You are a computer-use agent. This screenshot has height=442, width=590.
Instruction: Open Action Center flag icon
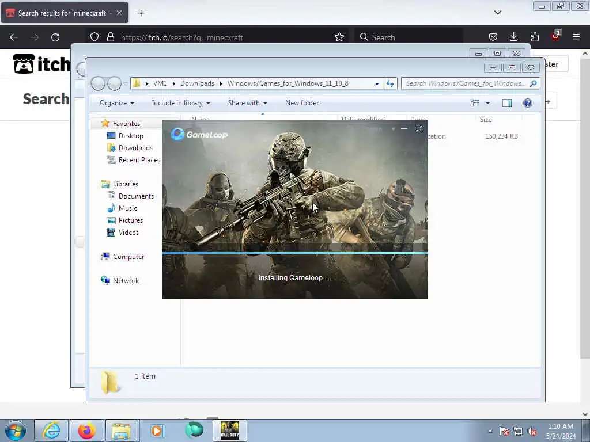point(504,432)
